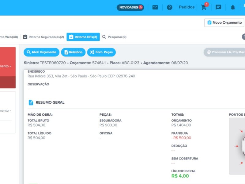Open the messages envelope icon
The height and width of the screenshot is (184, 245).
(x=155, y=7)
